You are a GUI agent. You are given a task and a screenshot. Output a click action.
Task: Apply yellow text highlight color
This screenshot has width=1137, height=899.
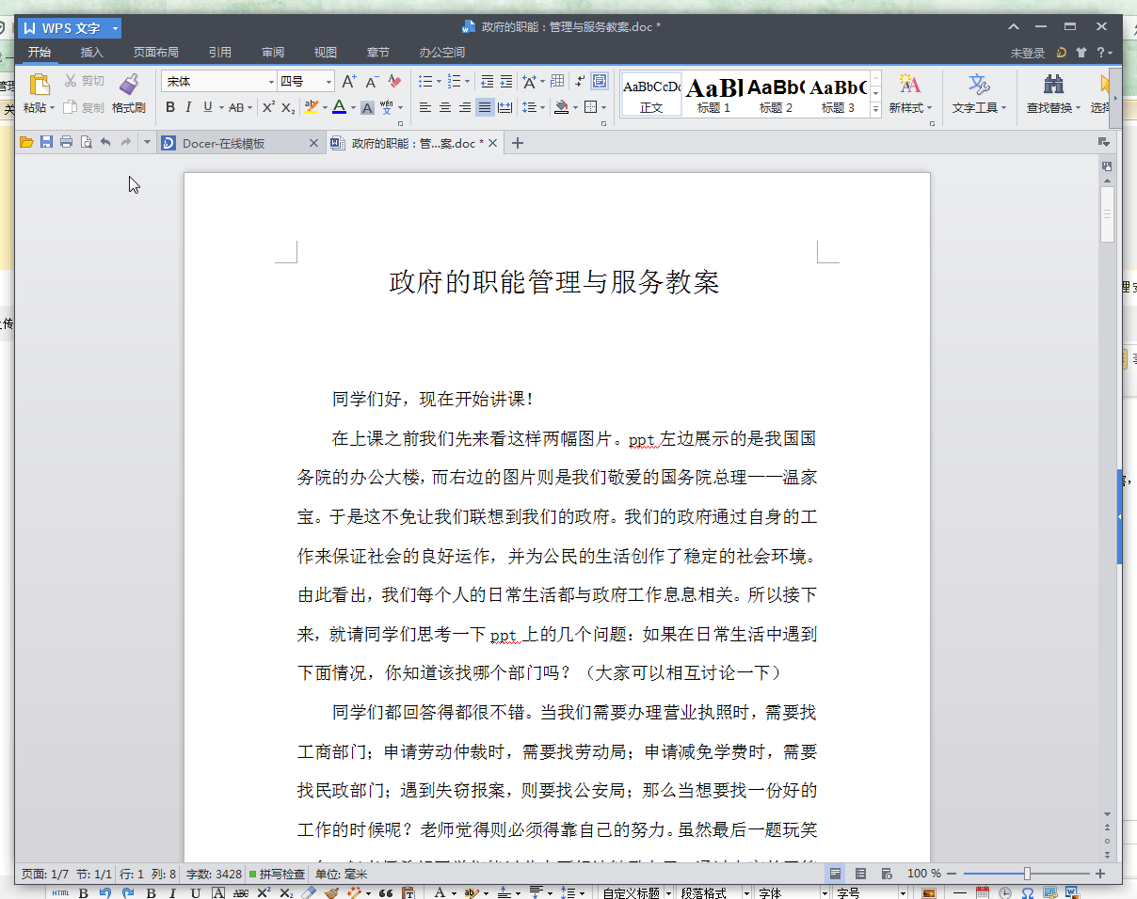(311, 107)
